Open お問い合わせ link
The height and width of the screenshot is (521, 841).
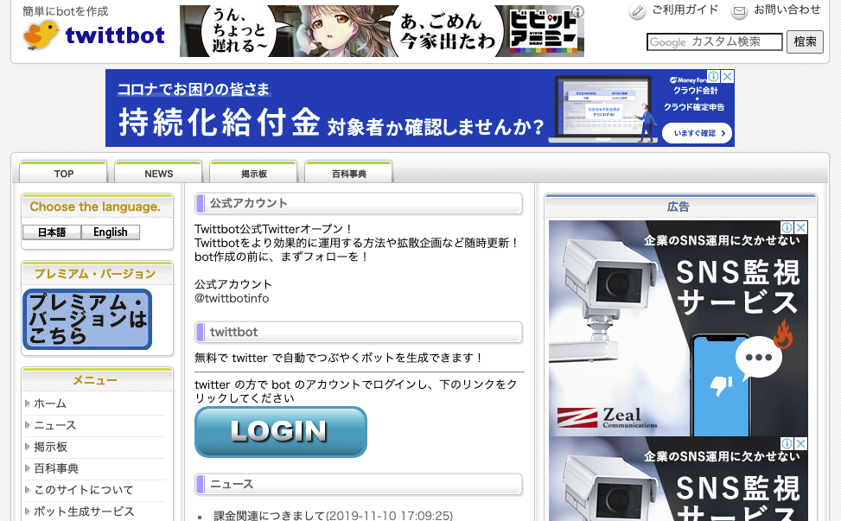click(787, 10)
